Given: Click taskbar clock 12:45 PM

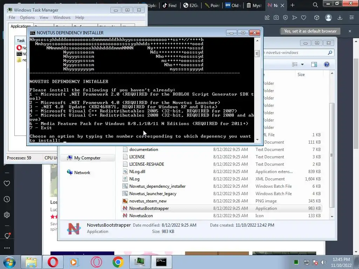Looking at the screenshot, I should [341, 260].
